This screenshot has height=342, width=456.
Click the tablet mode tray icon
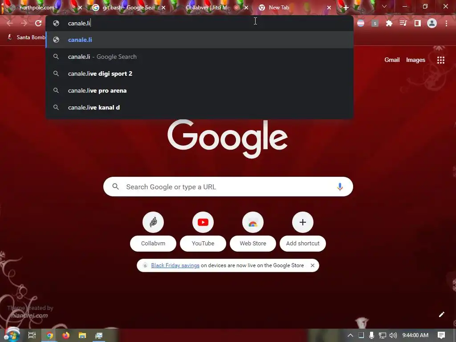[x=361, y=335]
